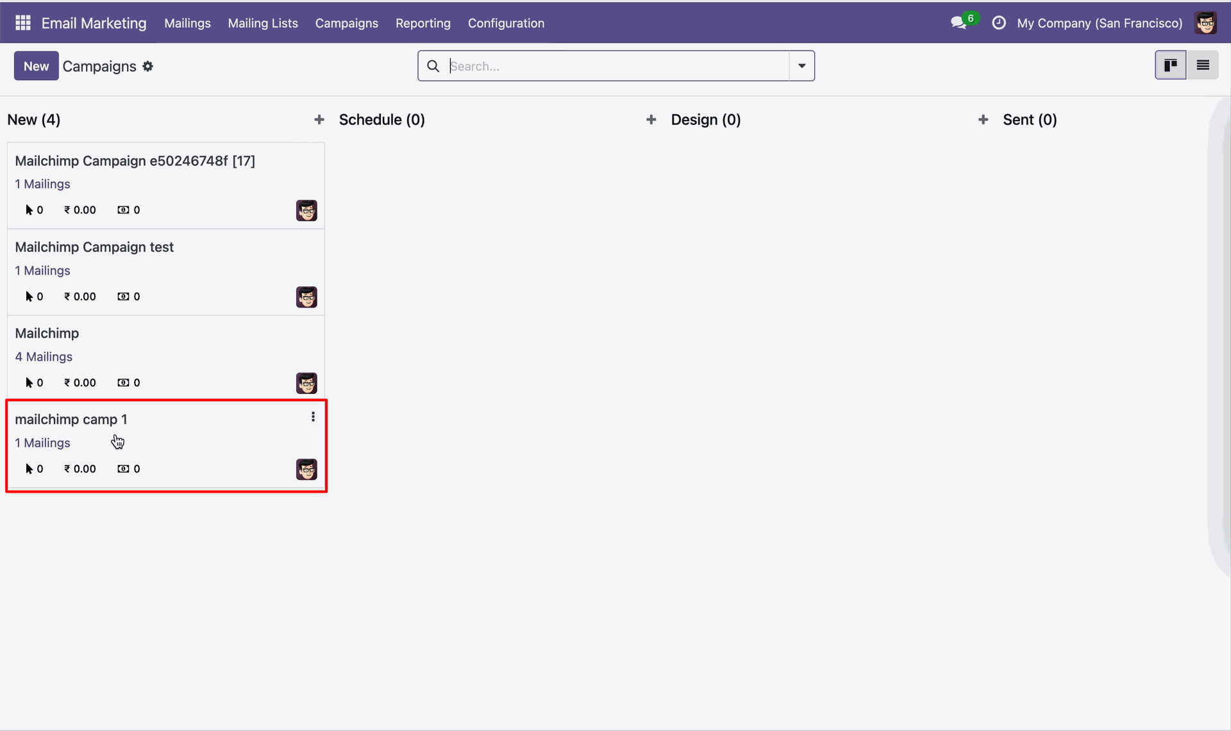Add a card with plus in Schedule column
Image resolution: width=1231 pixels, height=731 pixels.
651,120
